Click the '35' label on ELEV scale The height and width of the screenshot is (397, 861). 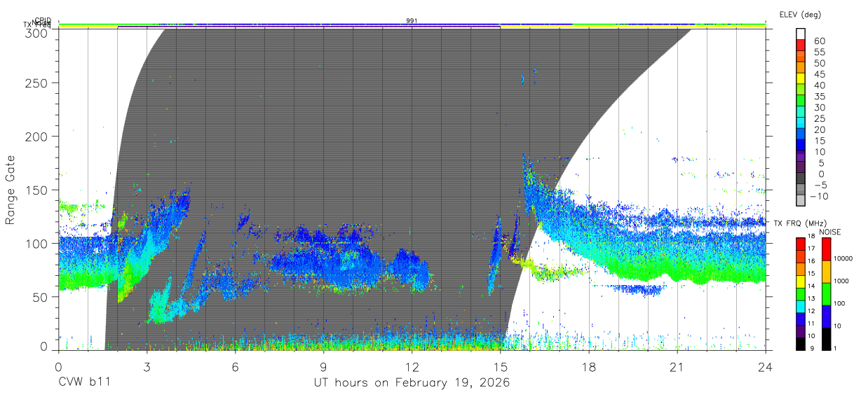coord(820,97)
